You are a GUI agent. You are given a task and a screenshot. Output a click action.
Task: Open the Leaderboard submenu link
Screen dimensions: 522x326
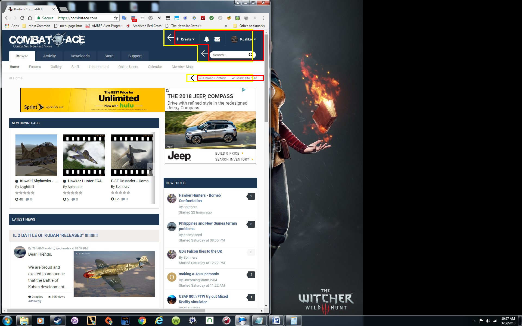(x=98, y=67)
